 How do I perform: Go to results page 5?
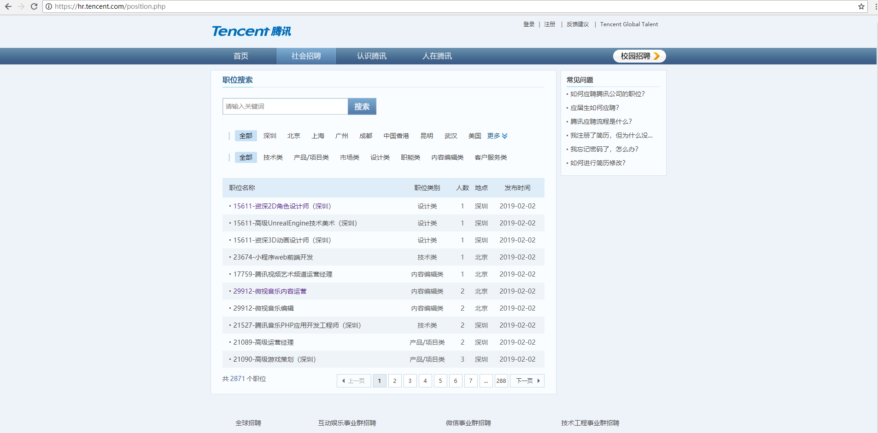click(440, 381)
